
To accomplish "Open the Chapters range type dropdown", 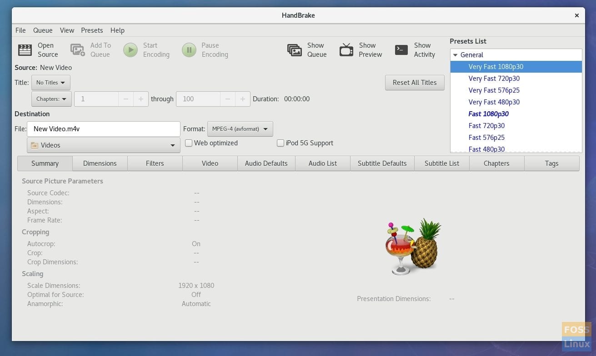I will pos(51,99).
